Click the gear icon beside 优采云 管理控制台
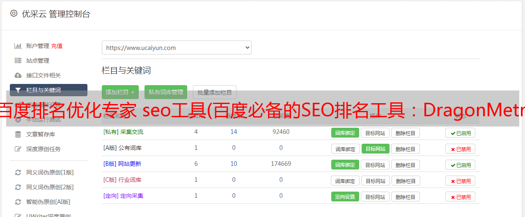This screenshot has height=217, width=525. coord(14,14)
